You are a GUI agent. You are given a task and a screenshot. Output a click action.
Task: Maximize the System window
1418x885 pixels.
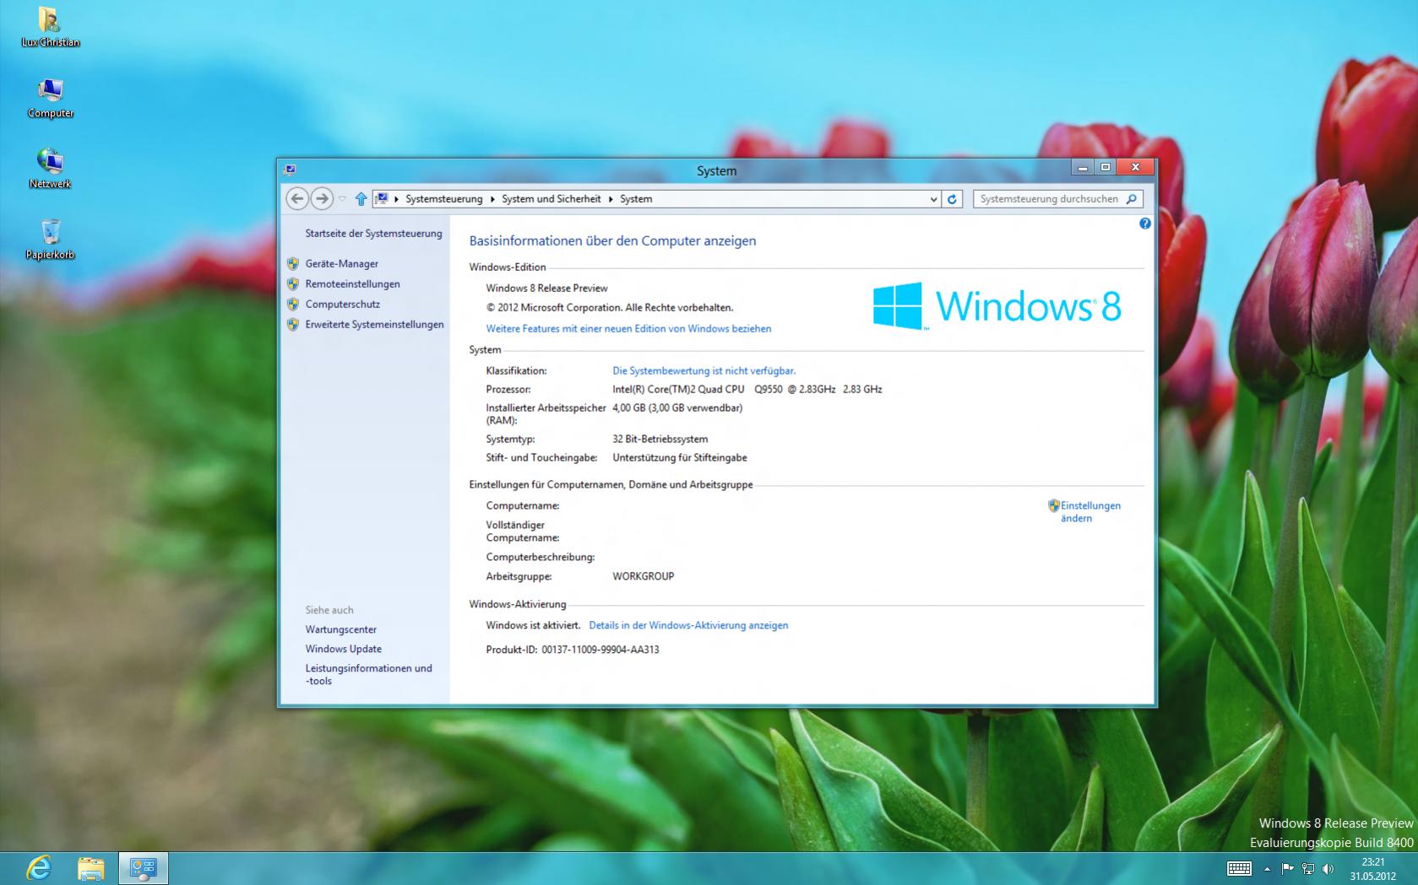tap(1106, 168)
